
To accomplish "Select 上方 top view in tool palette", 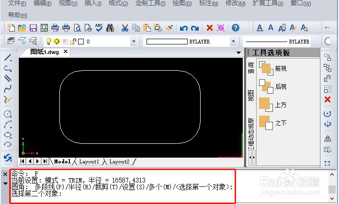I will (x=273, y=105).
